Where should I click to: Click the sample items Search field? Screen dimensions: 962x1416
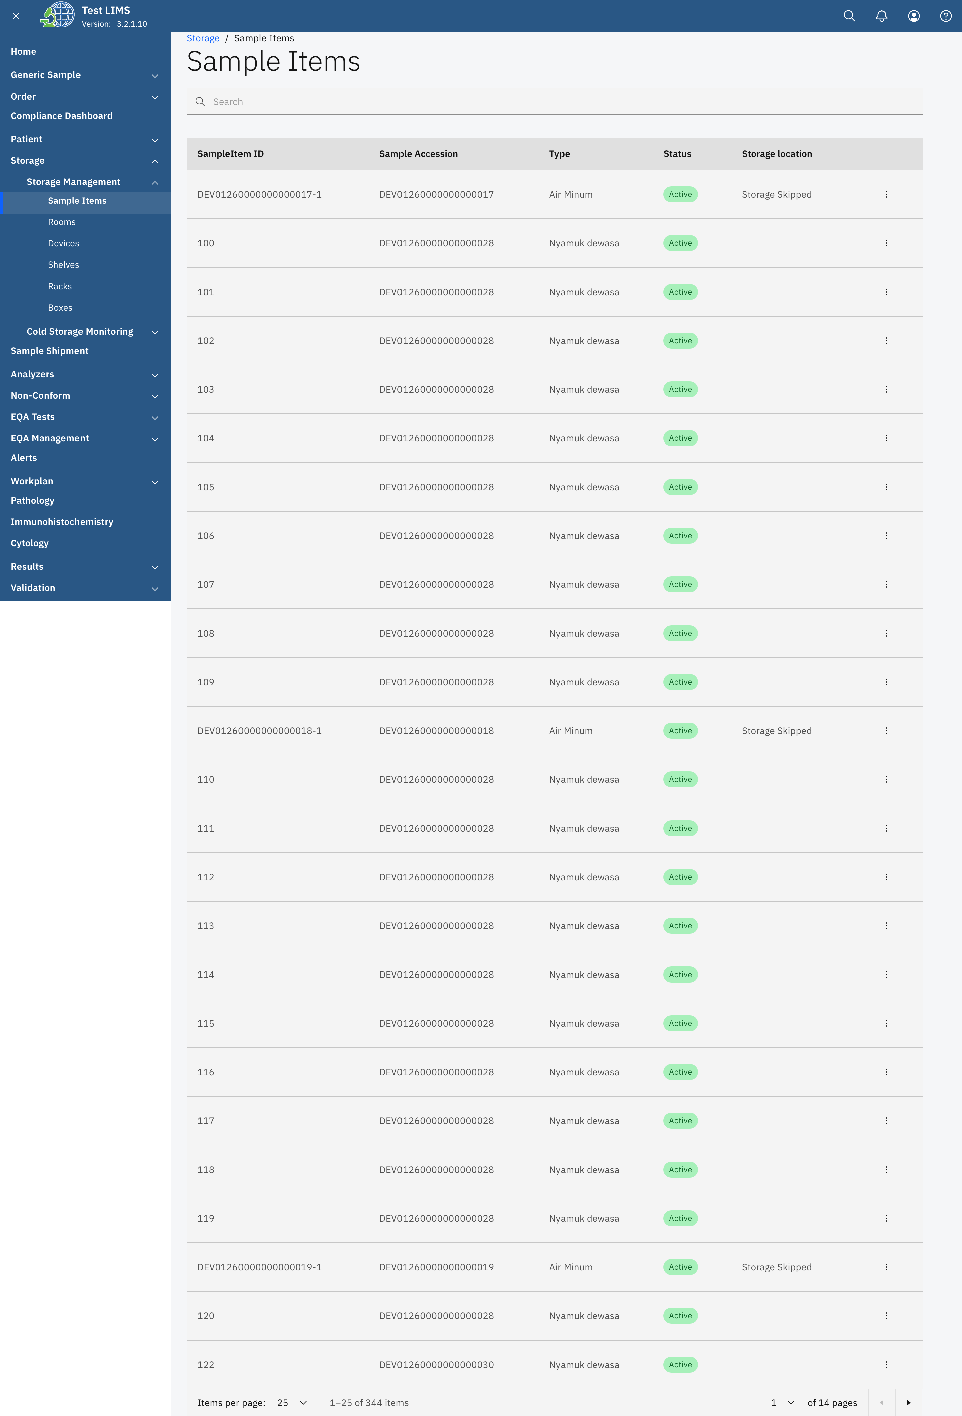point(554,102)
